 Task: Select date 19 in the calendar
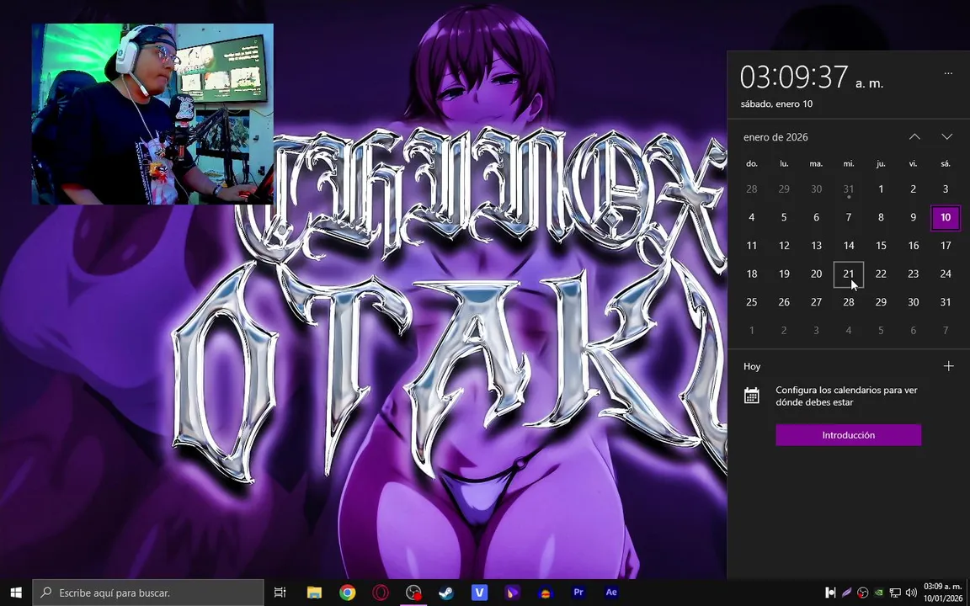pos(784,274)
